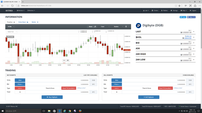Open the 30 Min interval dropdown
The height and width of the screenshot is (113, 202).
tap(11, 26)
